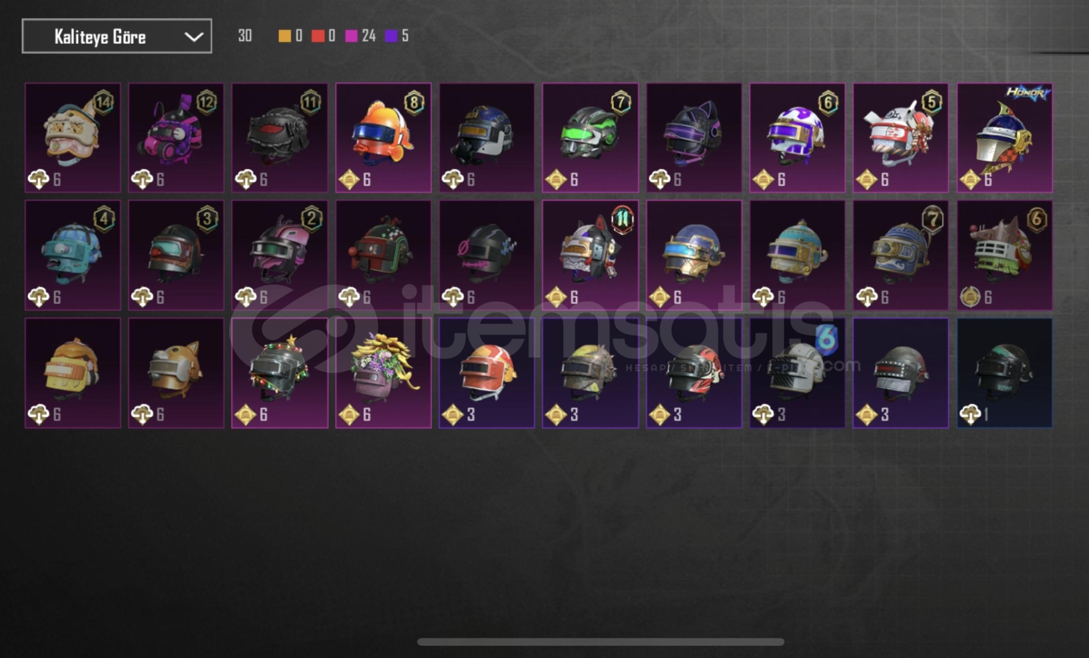Click the pink quality color square showing 24
This screenshot has width=1089, height=658.
[351, 36]
